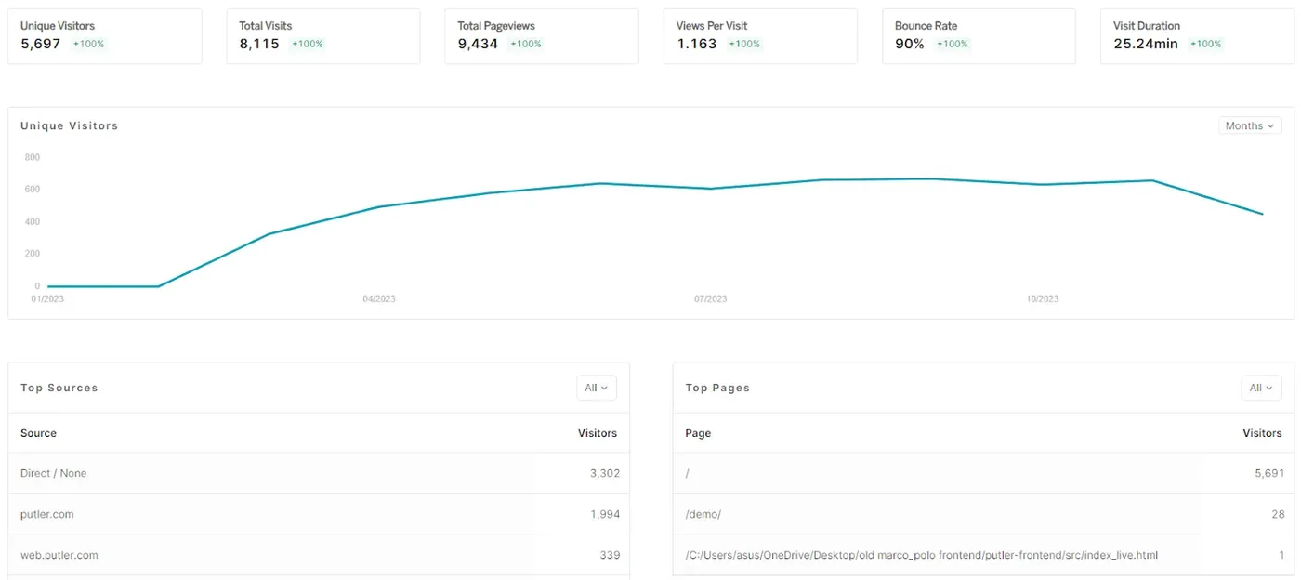Screen dimensions: 1301x580
Task: Select the / root page row
Action: (983, 473)
